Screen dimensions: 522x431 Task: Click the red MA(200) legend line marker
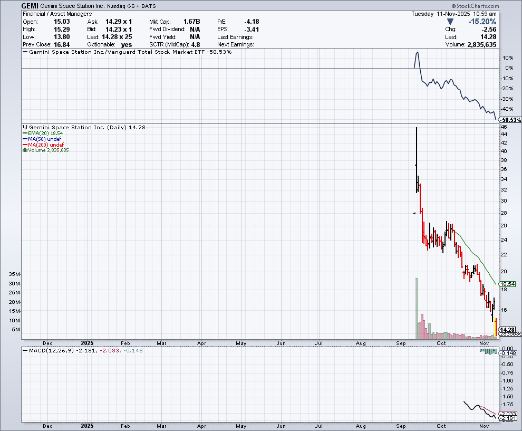click(25, 145)
